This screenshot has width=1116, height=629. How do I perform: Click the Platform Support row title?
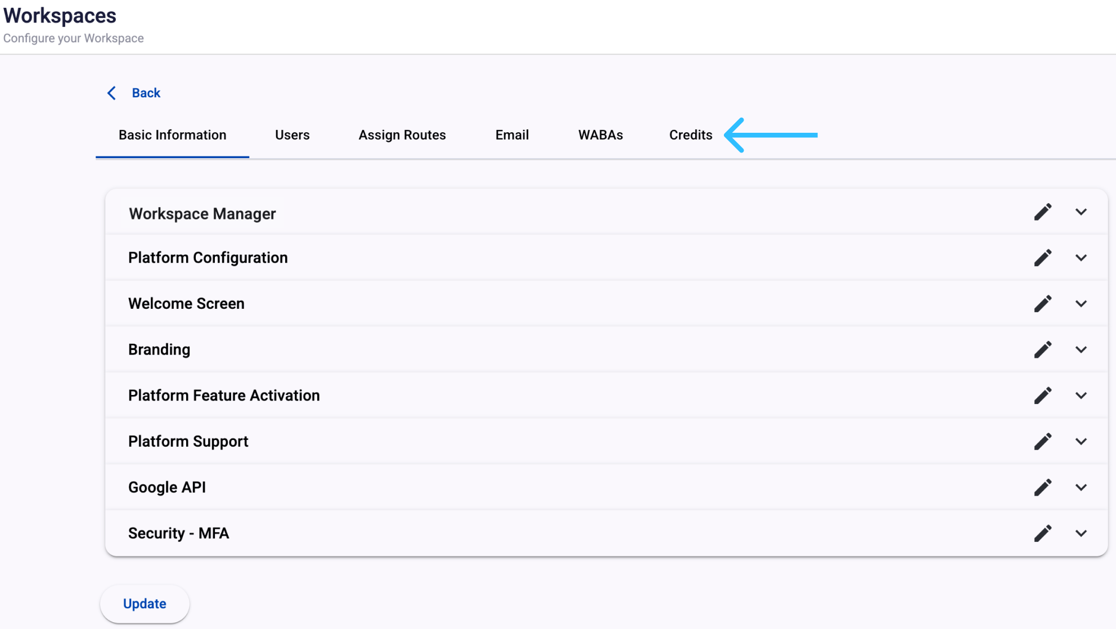[188, 442]
